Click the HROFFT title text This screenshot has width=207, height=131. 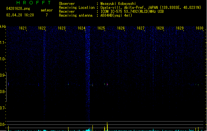[34, 3]
